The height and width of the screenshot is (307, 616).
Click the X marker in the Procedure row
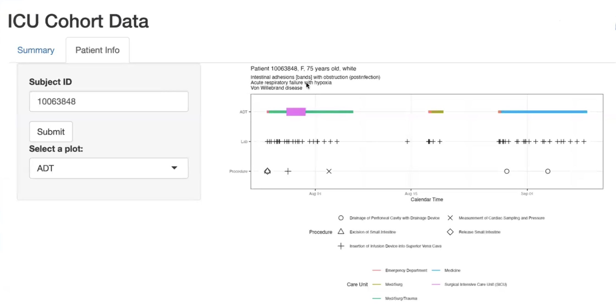pos(329,171)
